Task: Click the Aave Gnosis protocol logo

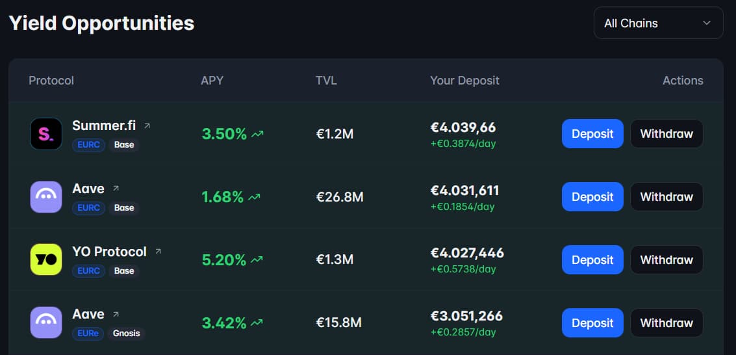Action: point(46,322)
